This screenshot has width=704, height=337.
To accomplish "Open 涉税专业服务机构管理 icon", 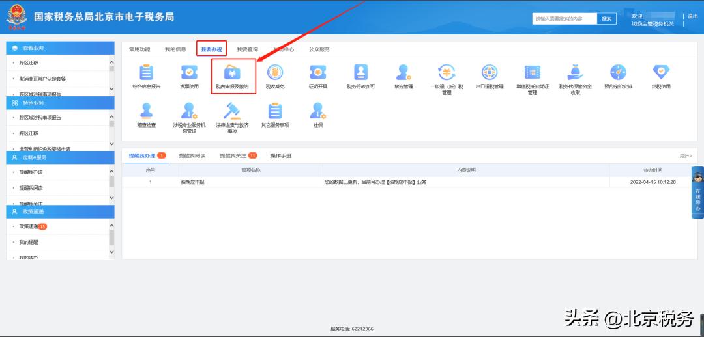I will pyautogui.click(x=189, y=111).
